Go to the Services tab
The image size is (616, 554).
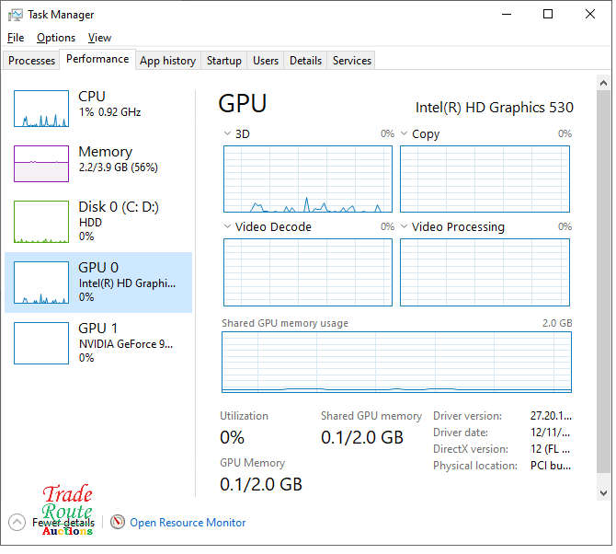pyautogui.click(x=351, y=61)
